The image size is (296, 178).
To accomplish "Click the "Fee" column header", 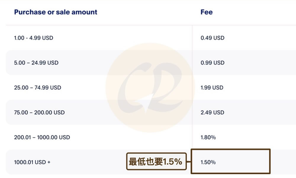I will point(207,12).
